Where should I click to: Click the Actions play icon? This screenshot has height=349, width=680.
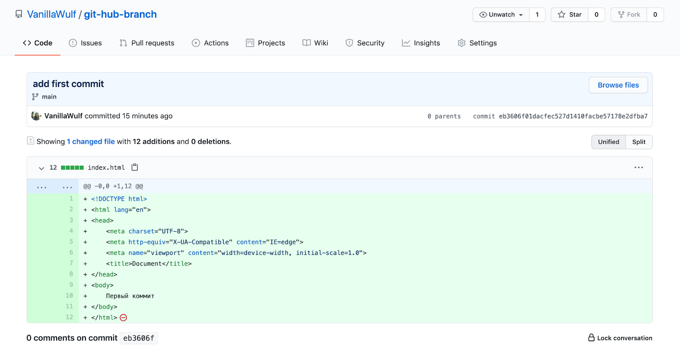[196, 43]
